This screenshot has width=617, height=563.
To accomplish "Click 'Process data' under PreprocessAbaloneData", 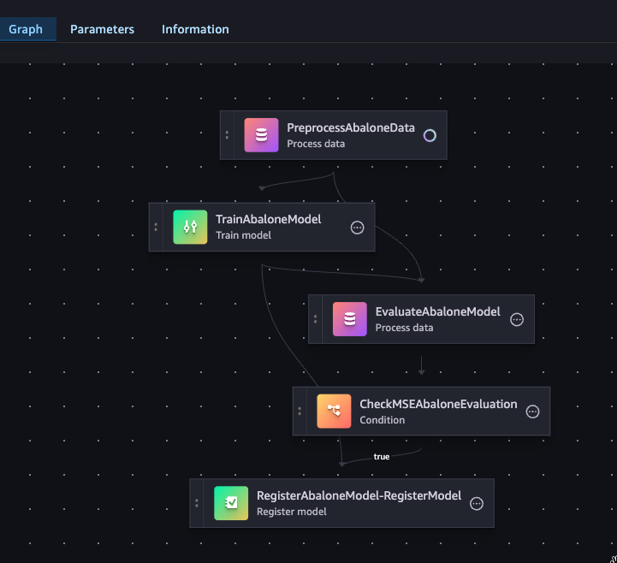I will (316, 144).
